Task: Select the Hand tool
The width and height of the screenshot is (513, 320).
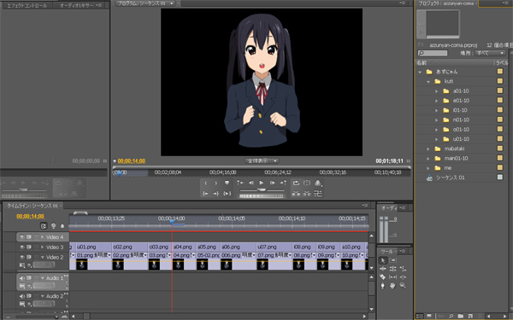Action: pyautogui.click(x=392, y=286)
